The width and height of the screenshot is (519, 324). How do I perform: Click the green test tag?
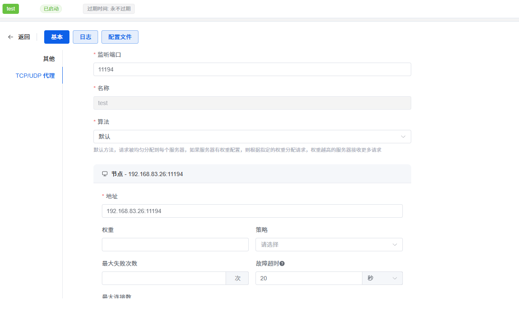coord(11,9)
